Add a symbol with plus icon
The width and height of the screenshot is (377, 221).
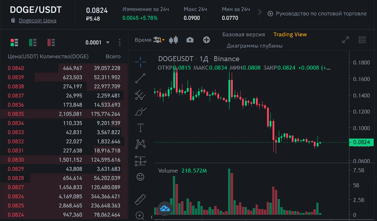coord(206,40)
